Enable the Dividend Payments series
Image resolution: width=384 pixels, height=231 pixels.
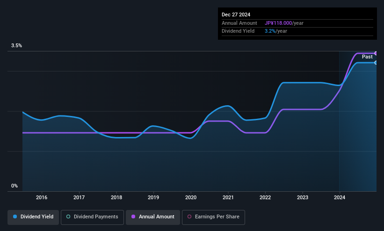pyautogui.click(x=92, y=217)
